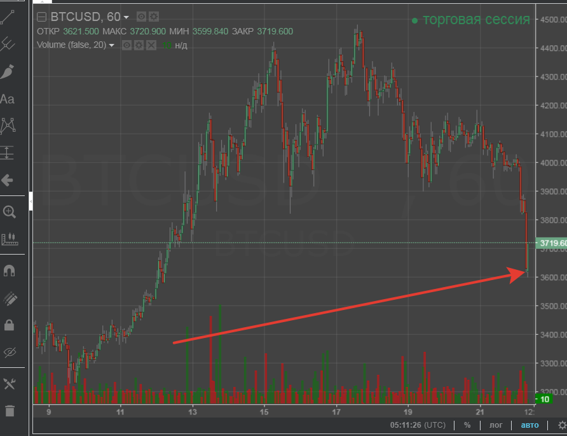Screen dimensions: 567x436
Task: Click the back arrow icon
Action: [x=8, y=181]
